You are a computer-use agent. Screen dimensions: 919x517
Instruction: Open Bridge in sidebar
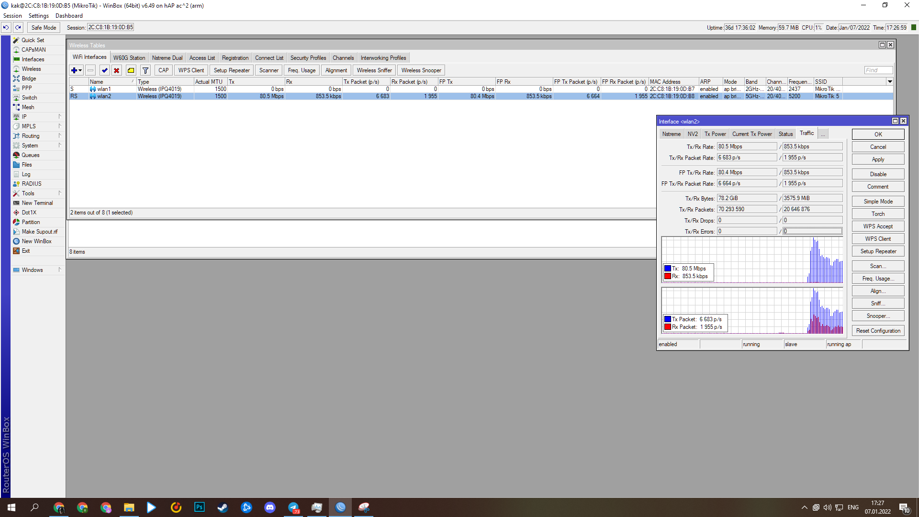29,79
